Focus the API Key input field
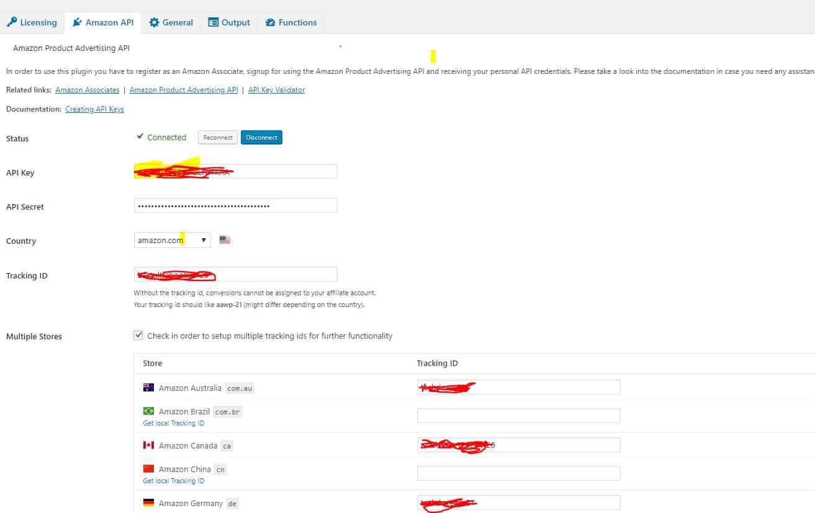 click(x=236, y=171)
